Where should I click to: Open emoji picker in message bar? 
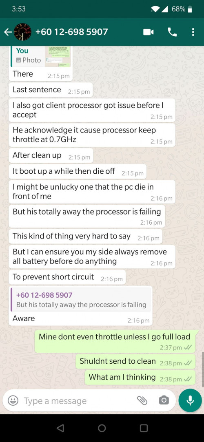coord(13,400)
